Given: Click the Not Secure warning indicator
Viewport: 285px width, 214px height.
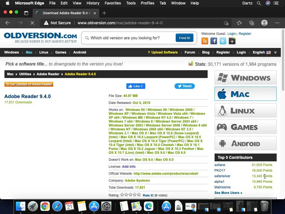Looking at the screenshot, I should 57,23.
